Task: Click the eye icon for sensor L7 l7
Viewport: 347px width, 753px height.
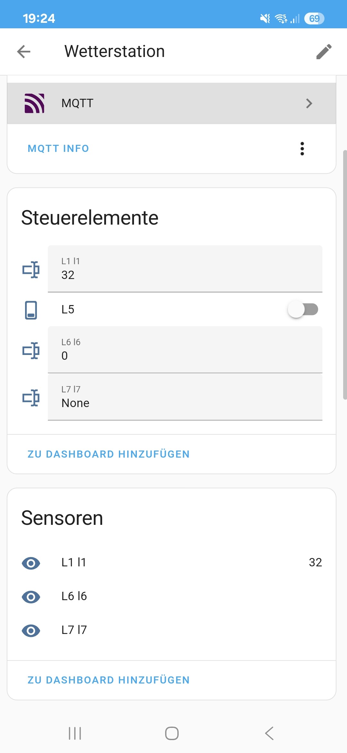Action: coord(31,630)
